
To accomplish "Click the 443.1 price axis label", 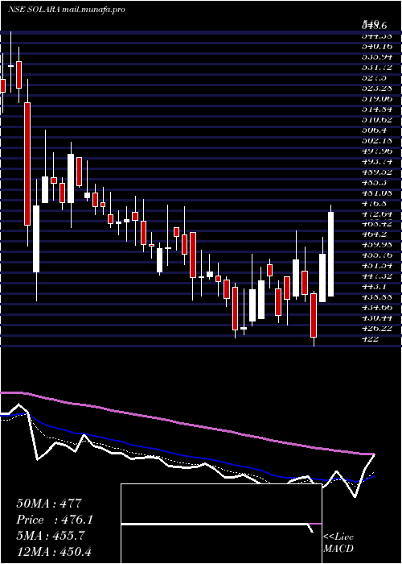I will (x=375, y=286).
